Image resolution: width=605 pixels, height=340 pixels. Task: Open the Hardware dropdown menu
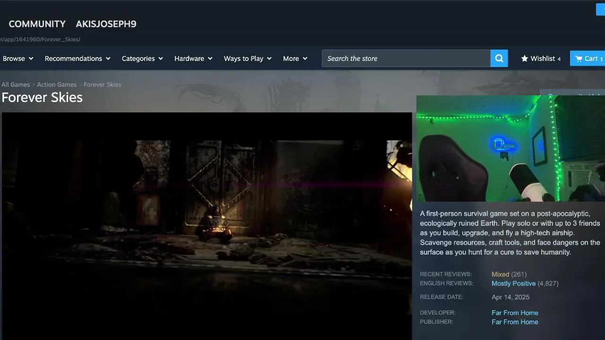tap(193, 59)
